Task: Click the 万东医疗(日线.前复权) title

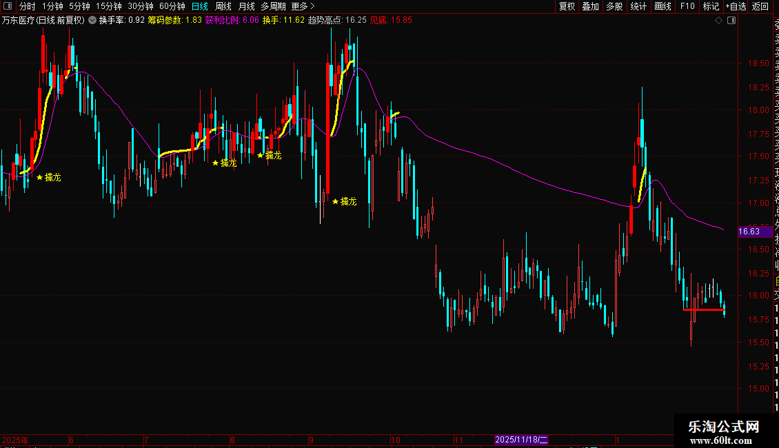Action: tap(43, 21)
